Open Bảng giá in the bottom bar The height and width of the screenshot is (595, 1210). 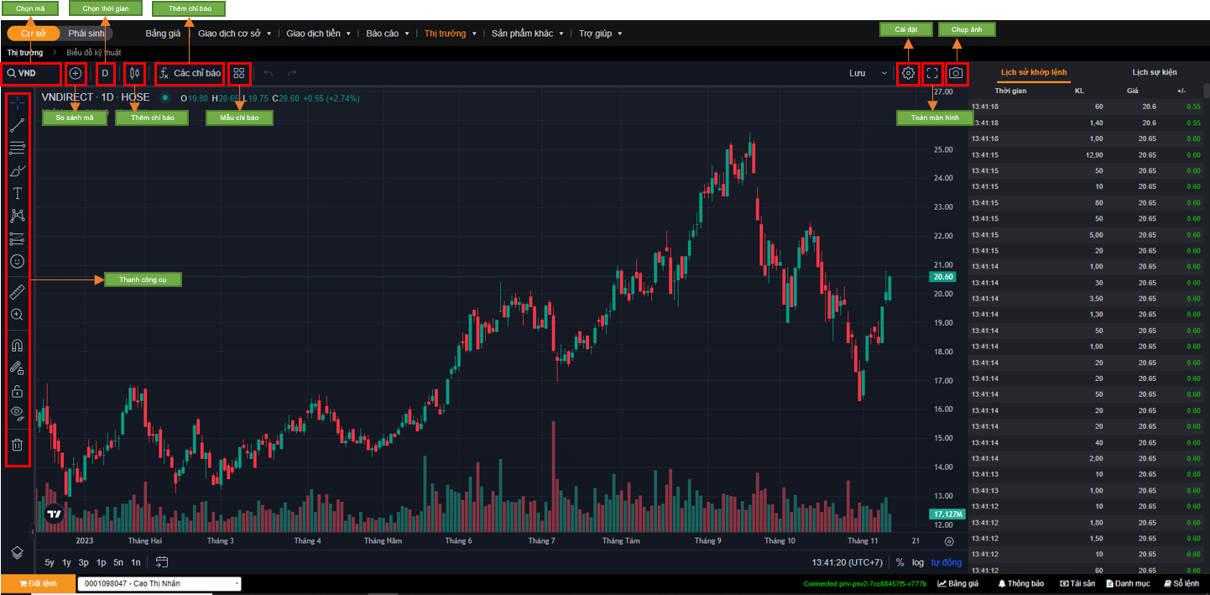(958, 583)
